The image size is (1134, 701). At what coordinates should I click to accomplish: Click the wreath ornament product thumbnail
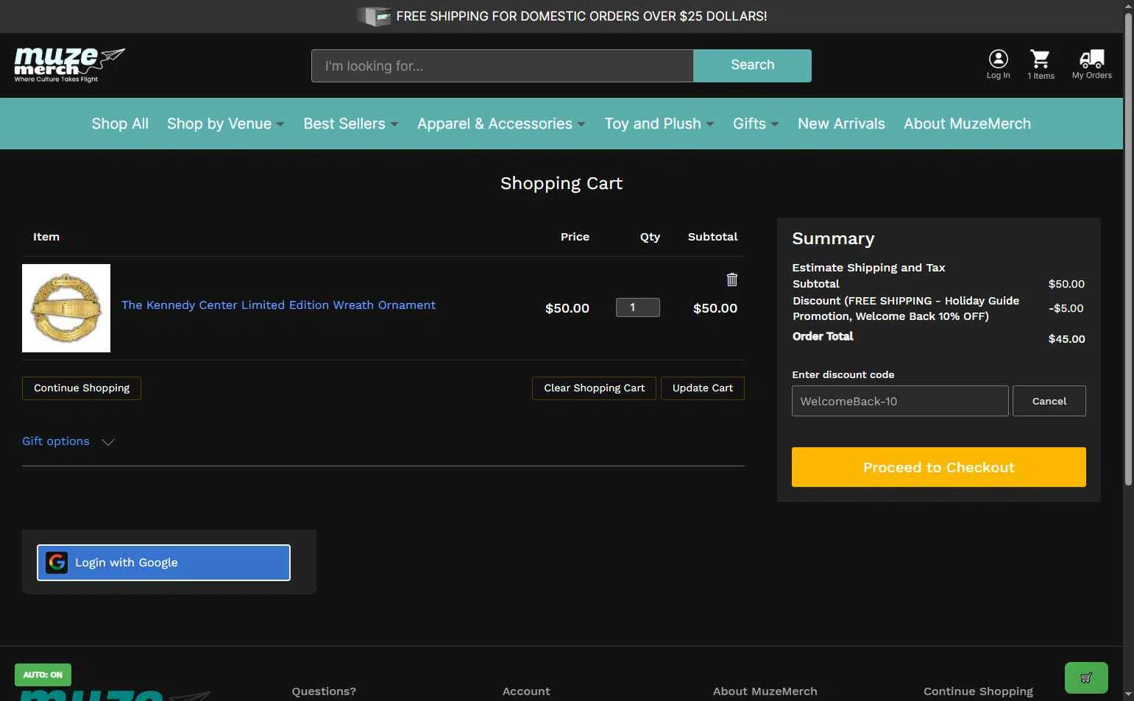pos(66,308)
